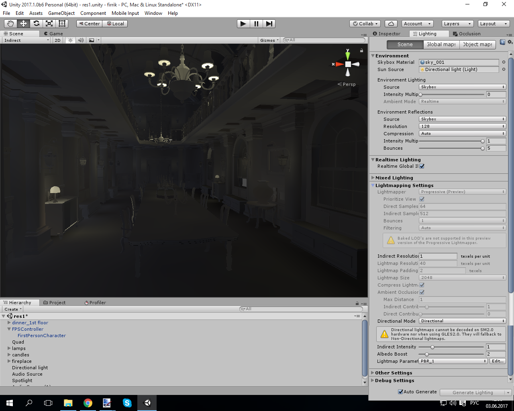
Task: Open the Lighting help book icon
Action: tap(502, 42)
